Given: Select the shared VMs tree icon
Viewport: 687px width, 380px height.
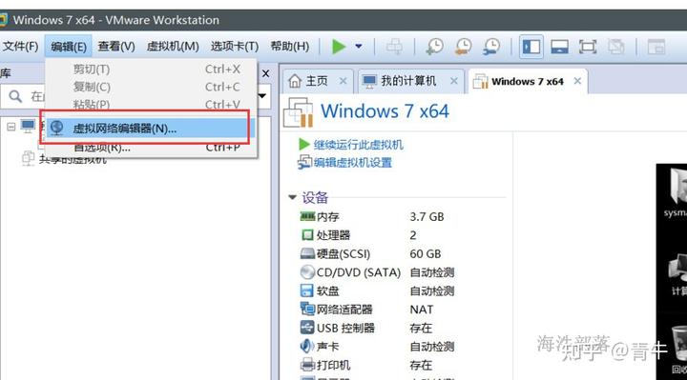Looking at the screenshot, I should [x=28, y=158].
